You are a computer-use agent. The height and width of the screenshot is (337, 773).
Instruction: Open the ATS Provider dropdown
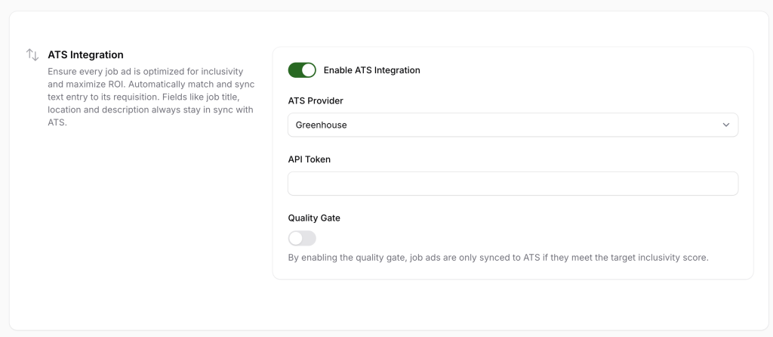tap(513, 125)
